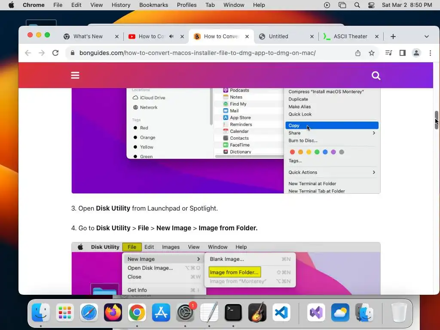Viewport: 440px width, 330px height.
Task: Open System Settings from the Dock
Action: tap(185, 312)
